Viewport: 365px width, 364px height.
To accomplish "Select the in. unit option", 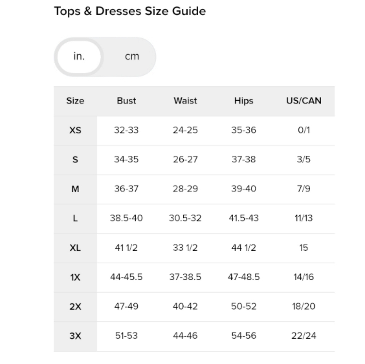I will [79, 57].
